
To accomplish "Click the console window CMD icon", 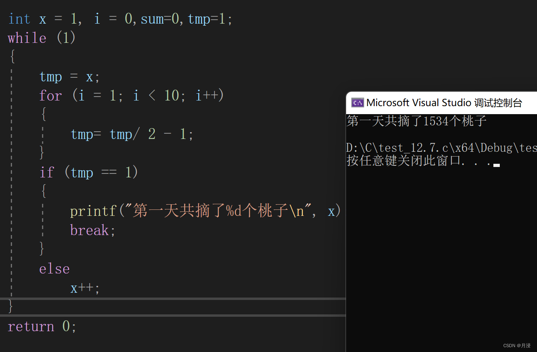I will [x=357, y=103].
